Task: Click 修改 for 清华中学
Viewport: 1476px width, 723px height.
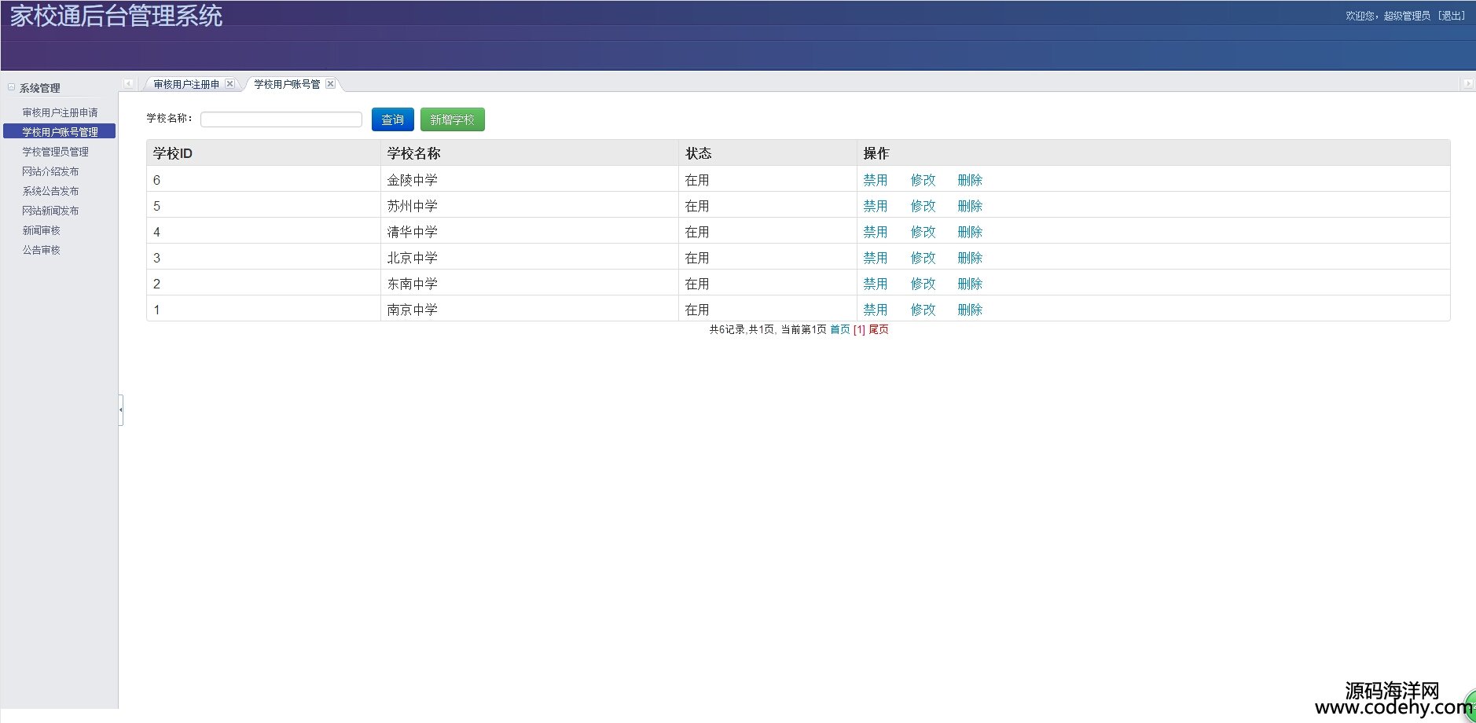Action: pos(923,232)
